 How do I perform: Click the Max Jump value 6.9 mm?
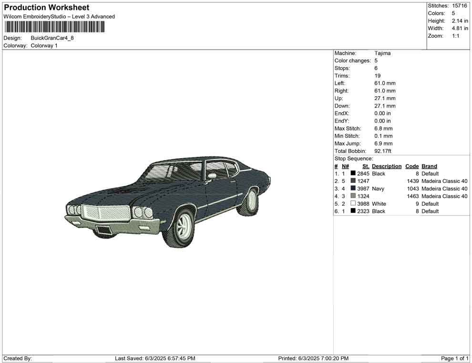point(383,143)
